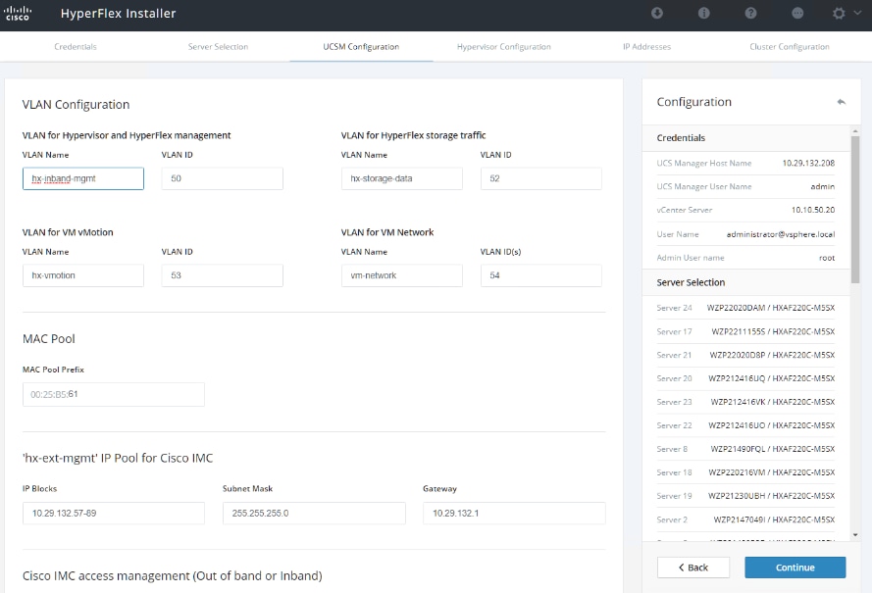
Task: Open the info icon in the header
Action: pos(703,13)
